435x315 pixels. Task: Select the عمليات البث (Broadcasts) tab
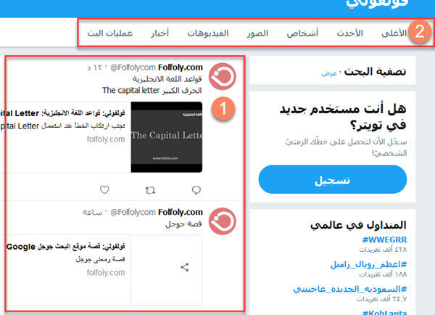[110, 33]
